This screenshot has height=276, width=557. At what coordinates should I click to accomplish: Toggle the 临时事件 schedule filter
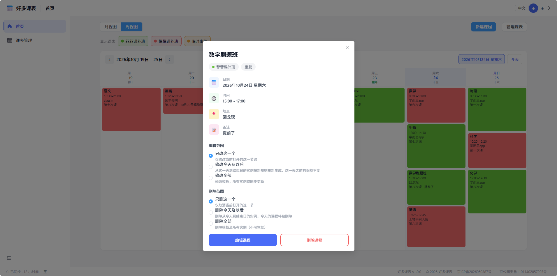click(197, 41)
